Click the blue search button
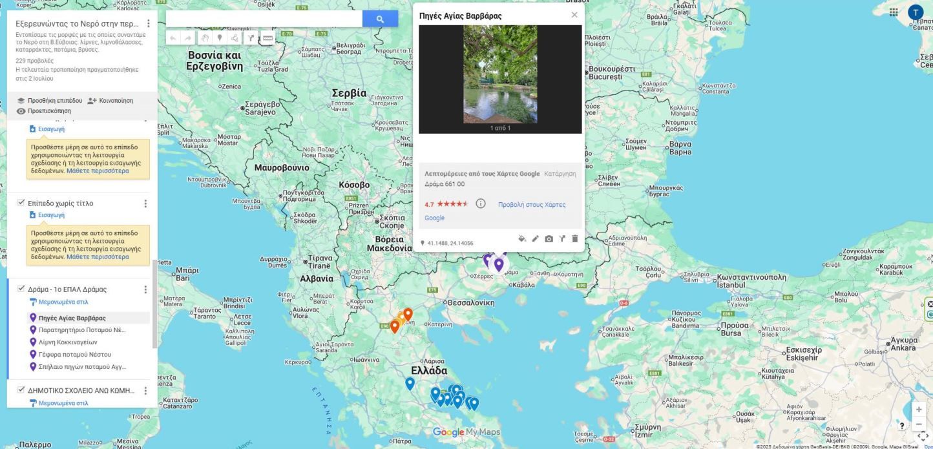This screenshot has width=933, height=449. tap(380, 19)
